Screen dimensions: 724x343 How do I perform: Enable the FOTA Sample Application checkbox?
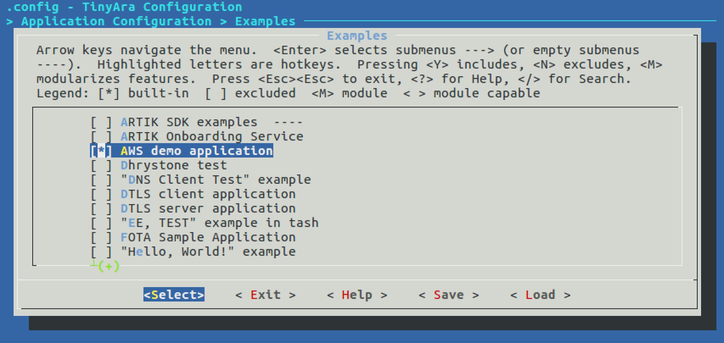101,238
